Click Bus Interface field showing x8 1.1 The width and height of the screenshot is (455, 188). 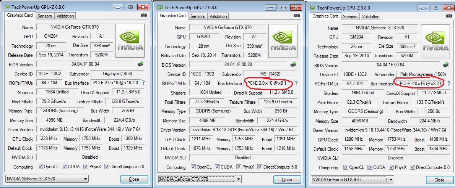268,83
